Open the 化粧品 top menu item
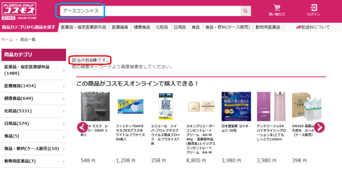The width and height of the screenshot is (342, 171). [x=162, y=27]
